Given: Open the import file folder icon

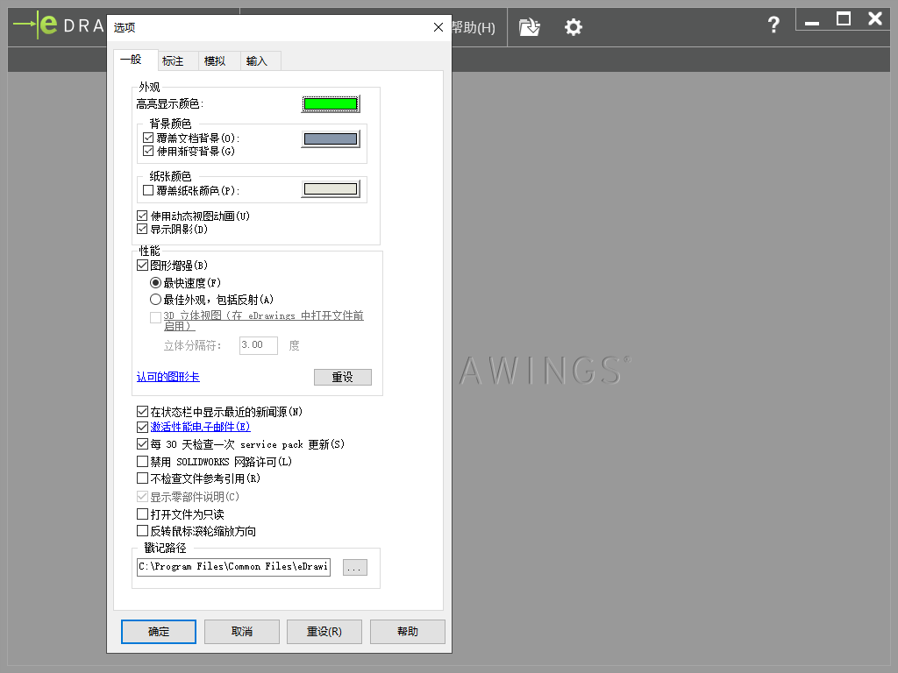Looking at the screenshot, I should coord(529,27).
